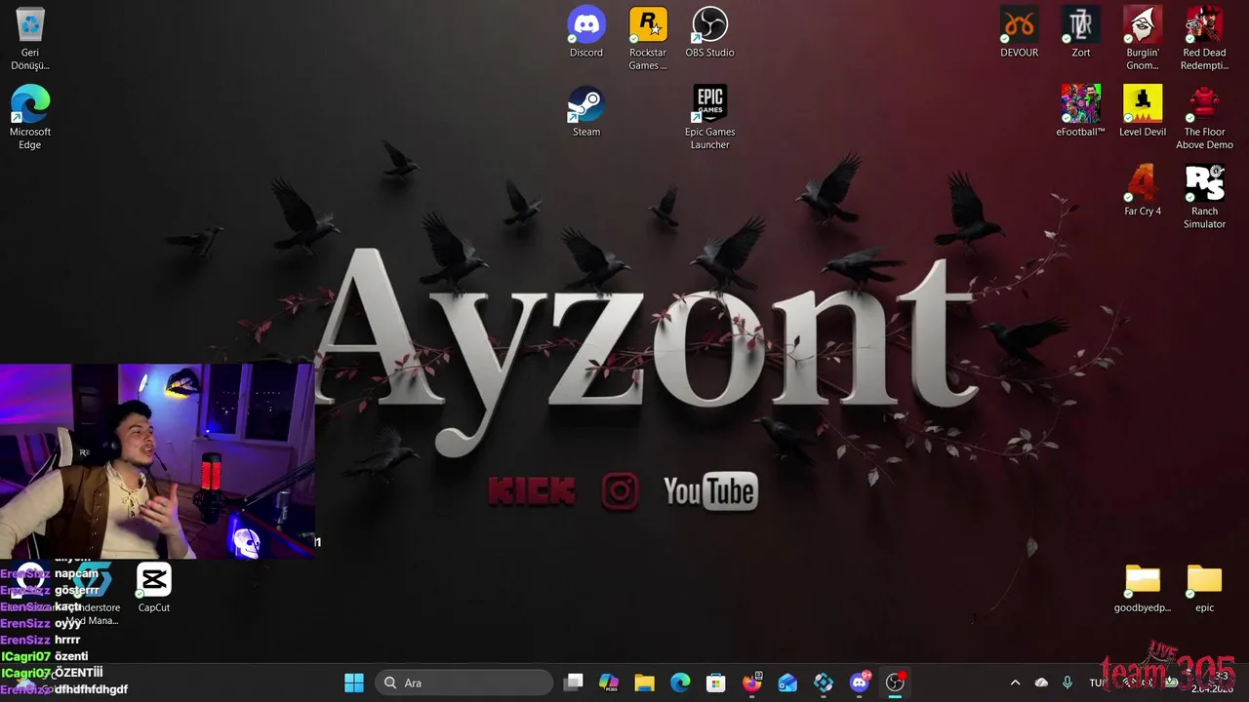Open Firefox from the taskbar
This screenshot has width=1249, height=702.
[751, 682]
